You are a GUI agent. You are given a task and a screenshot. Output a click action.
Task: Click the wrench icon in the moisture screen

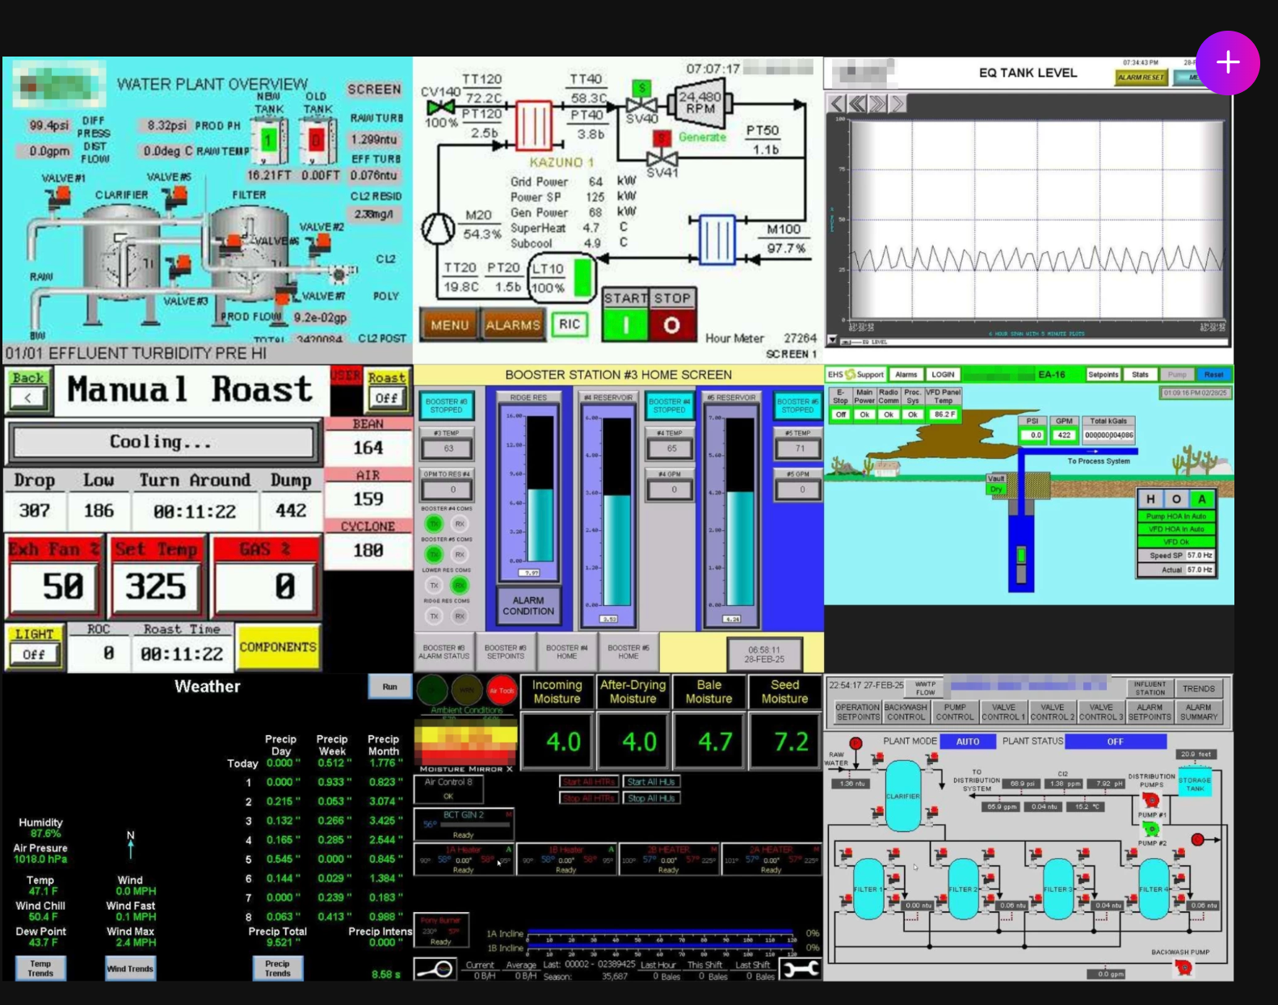click(801, 968)
